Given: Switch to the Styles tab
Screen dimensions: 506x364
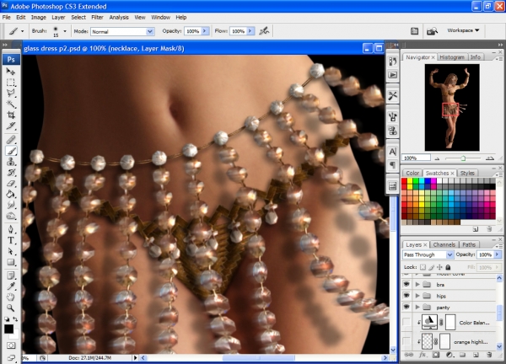Looking at the screenshot, I should [467, 173].
